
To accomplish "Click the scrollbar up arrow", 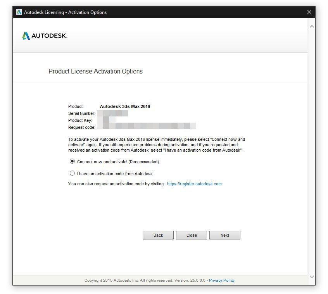I will coord(312,27).
